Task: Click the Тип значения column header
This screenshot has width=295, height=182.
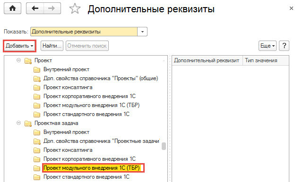Action: [266, 60]
